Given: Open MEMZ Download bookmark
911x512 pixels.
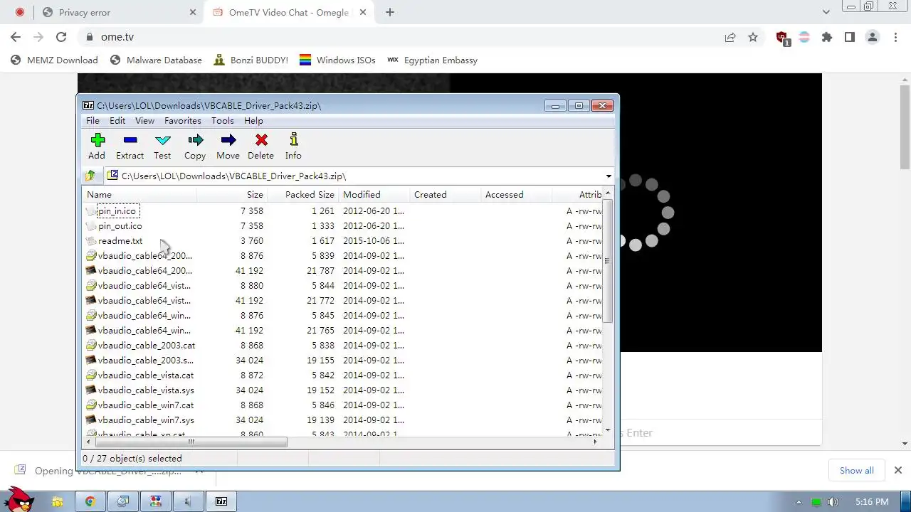Looking at the screenshot, I should tap(54, 60).
